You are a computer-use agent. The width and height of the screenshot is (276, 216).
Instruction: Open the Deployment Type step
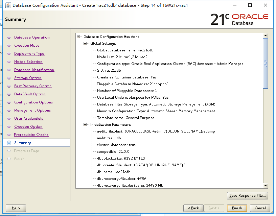coord(29,53)
